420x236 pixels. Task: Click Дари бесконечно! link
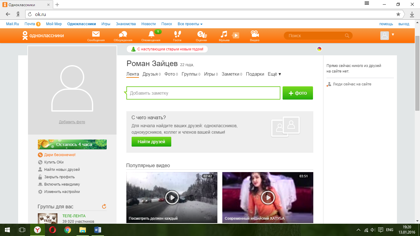point(60,155)
